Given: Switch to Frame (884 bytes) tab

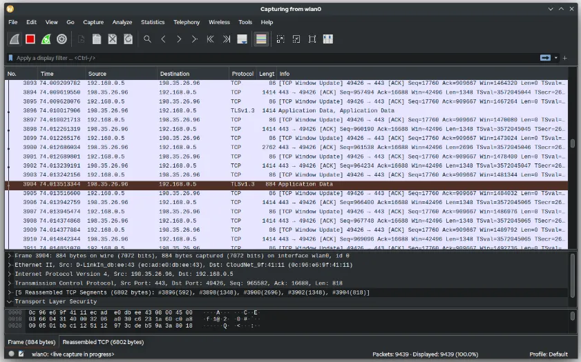Looking at the screenshot, I should click(32, 342).
